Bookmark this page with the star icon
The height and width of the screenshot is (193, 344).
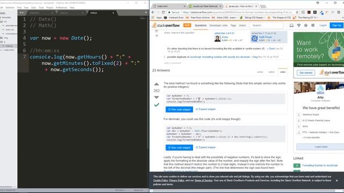click(297, 12)
